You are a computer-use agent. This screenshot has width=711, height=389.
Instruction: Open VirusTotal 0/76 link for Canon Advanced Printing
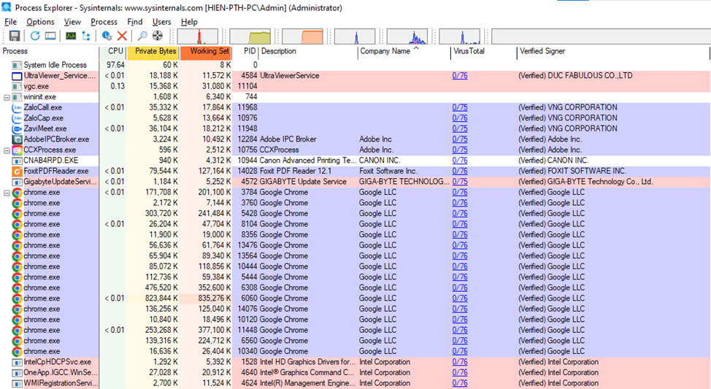click(460, 161)
